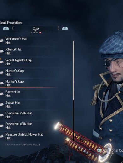Click the hat icon beside Pleasure District Flower Hat
The height and width of the screenshot is (163, 123).
pyautogui.click(x=2, y=136)
